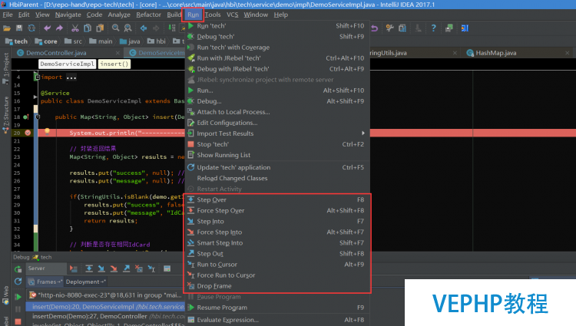The height and width of the screenshot is (326, 576).
Task: Click red Force Step Into debug toolbar icon
Action: [x=114, y=268]
